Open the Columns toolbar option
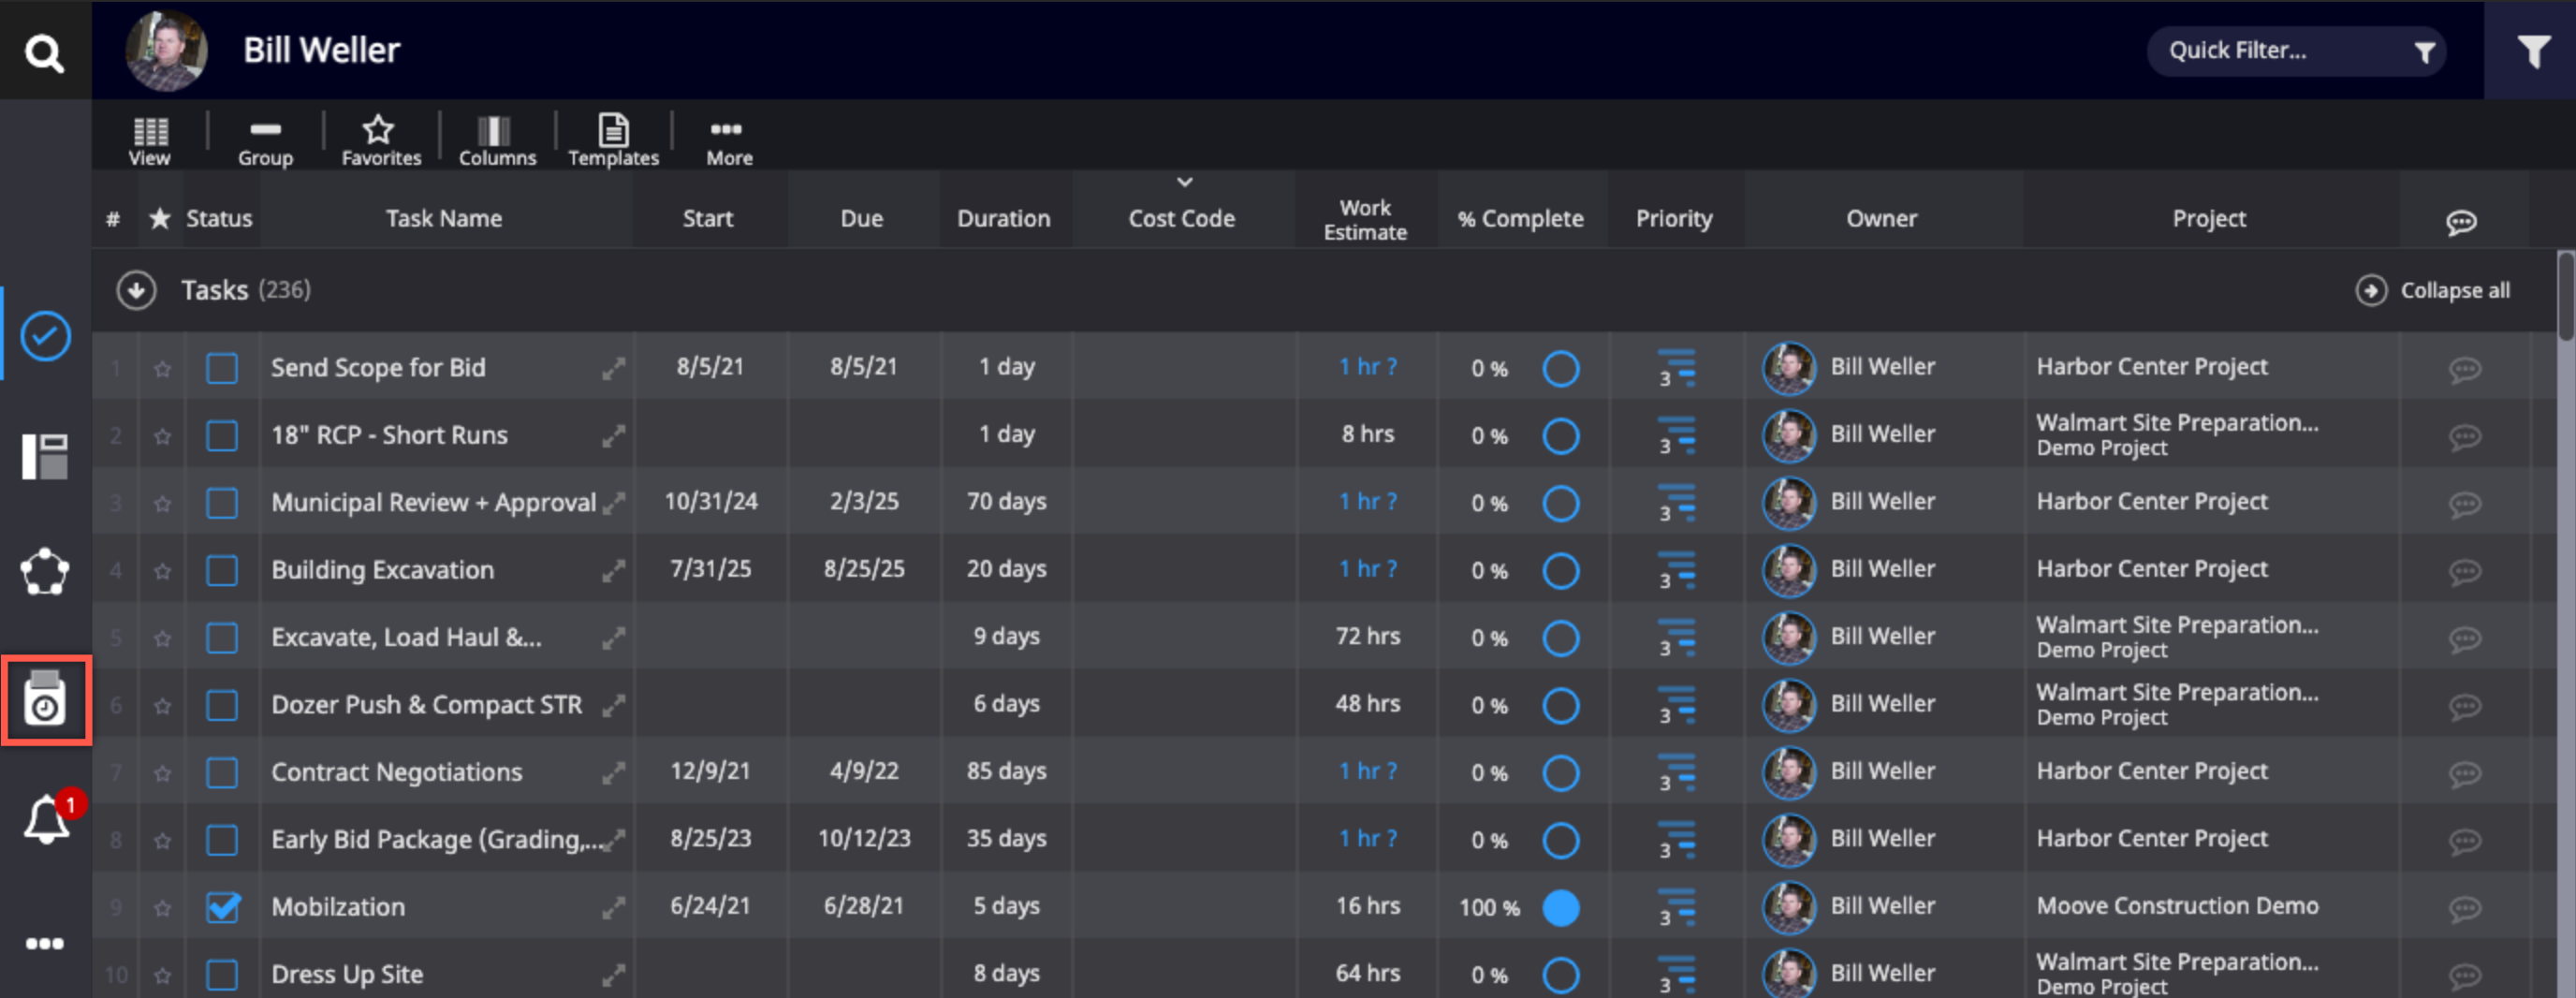The width and height of the screenshot is (2576, 998). 497,141
